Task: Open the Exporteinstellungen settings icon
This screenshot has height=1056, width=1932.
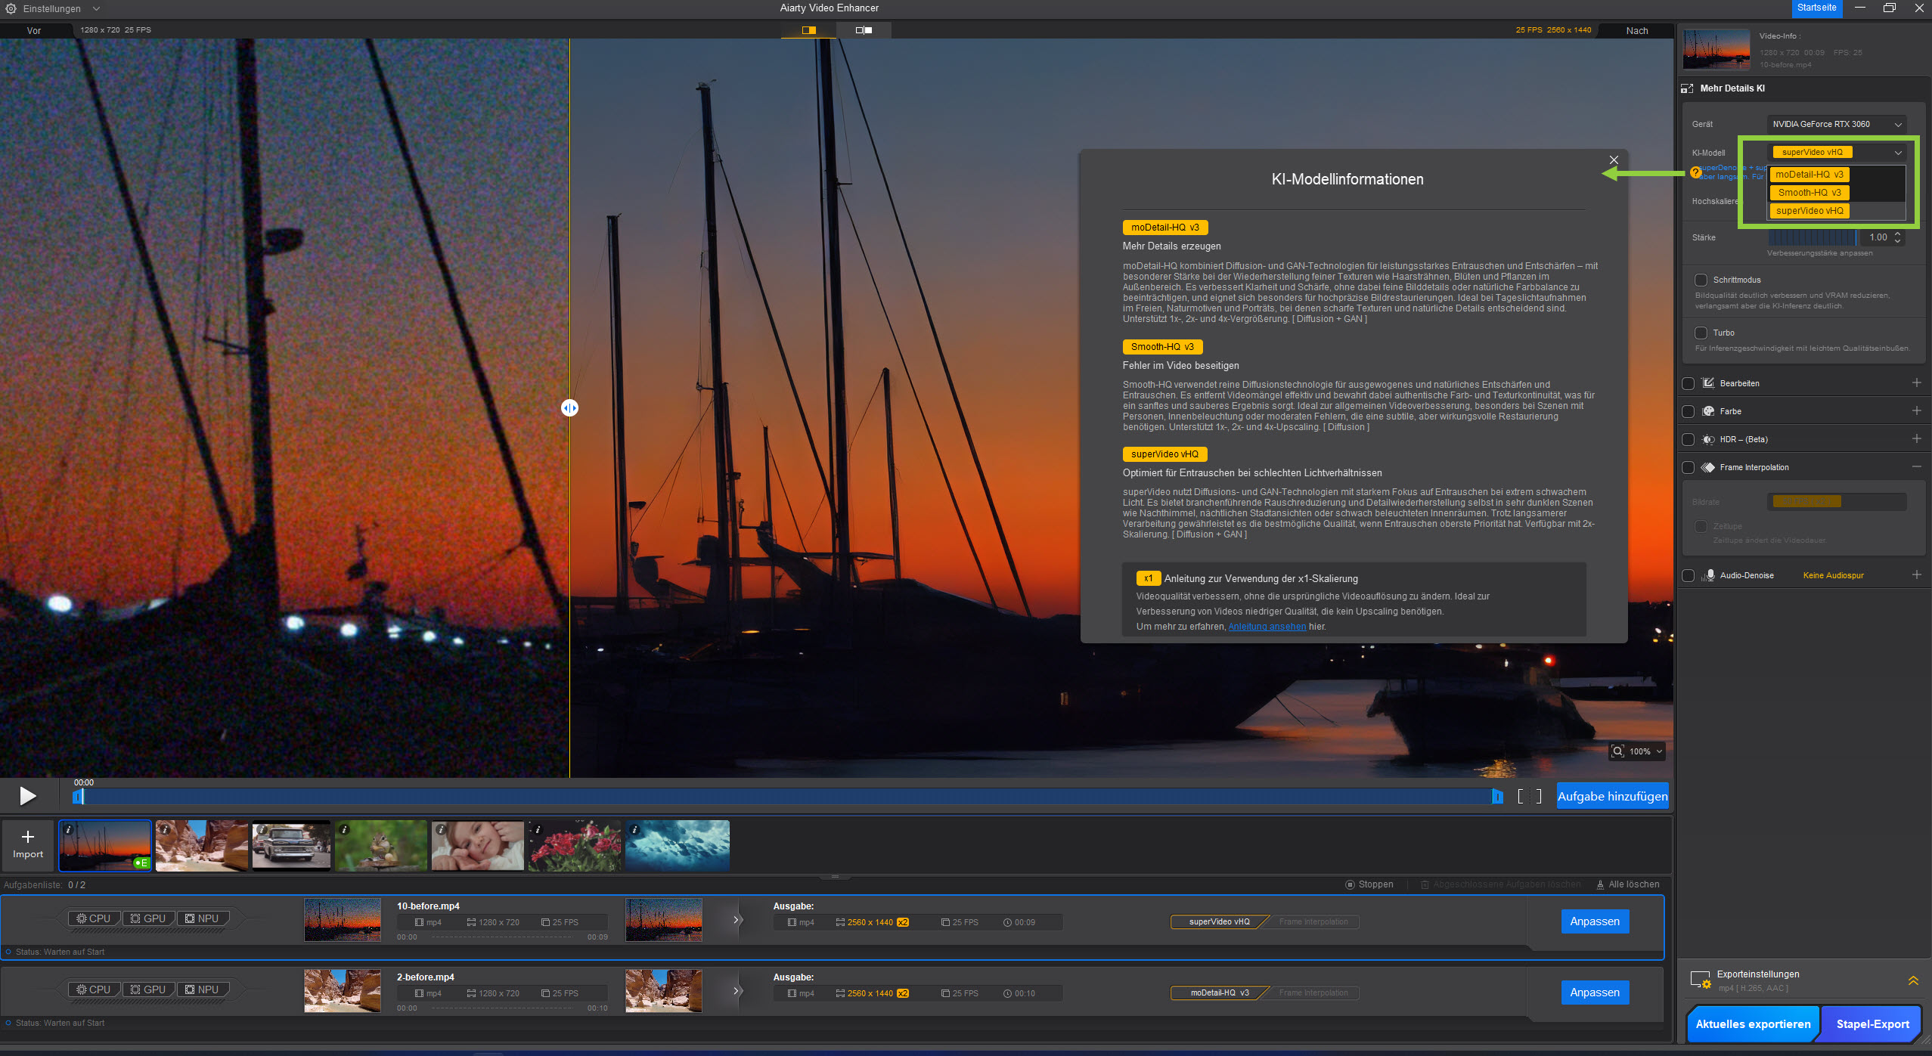Action: click(1700, 980)
